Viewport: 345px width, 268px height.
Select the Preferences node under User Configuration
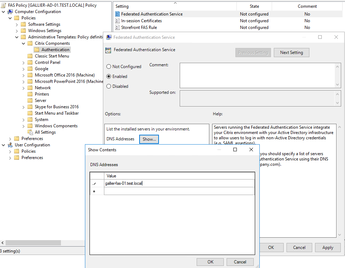click(x=32, y=158)
